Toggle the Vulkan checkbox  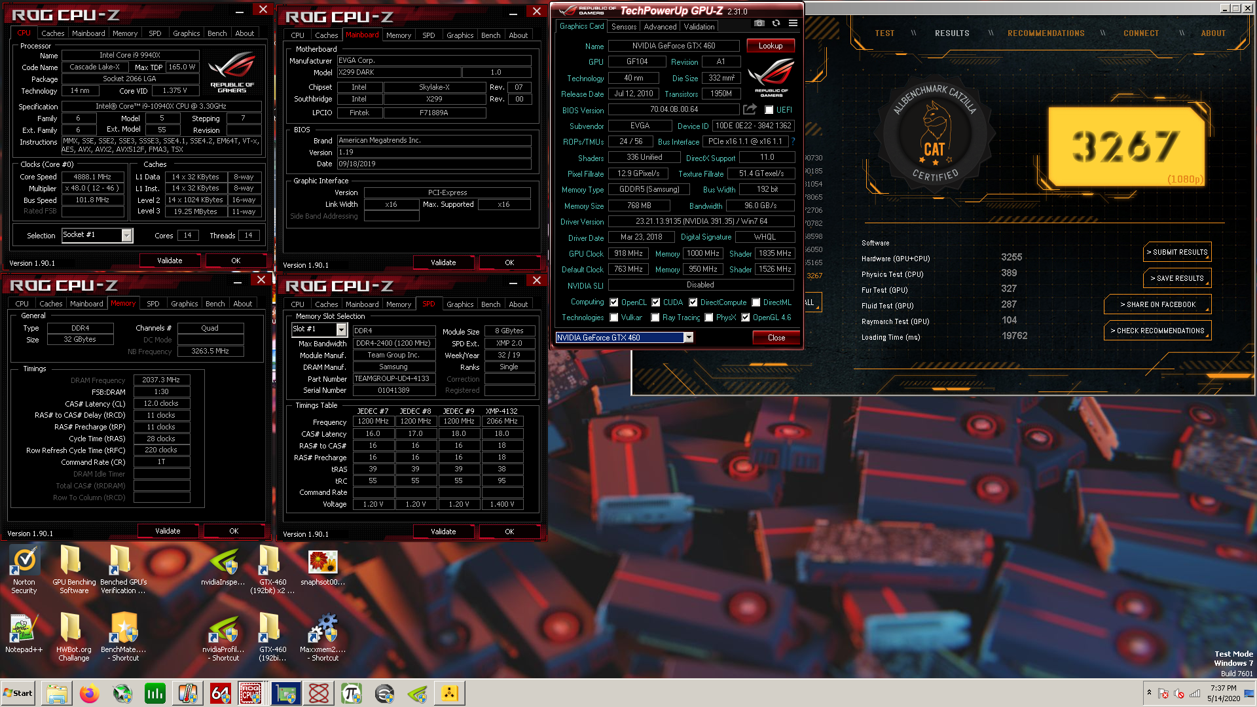(614, 317)
